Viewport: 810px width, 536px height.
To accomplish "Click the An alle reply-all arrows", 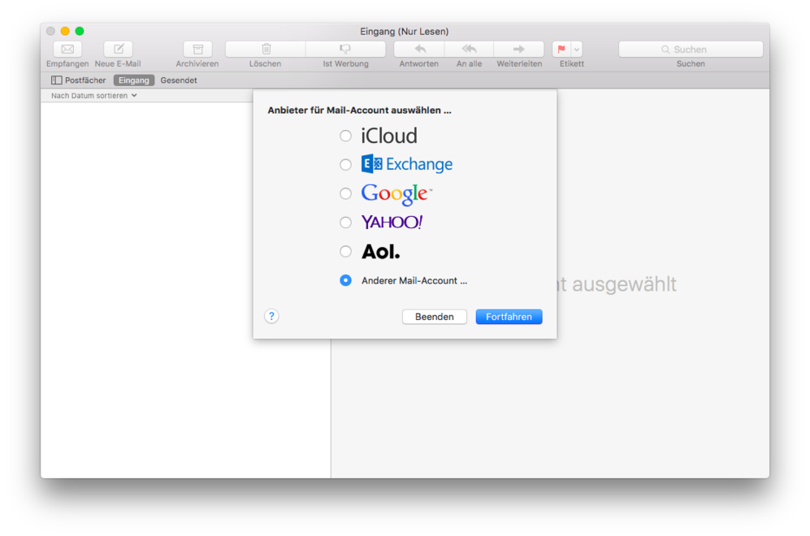I will click(469, 49).
